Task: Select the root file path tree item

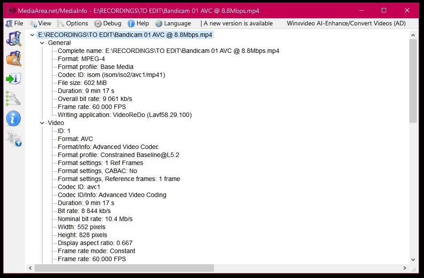Action: tap(125, 35)
